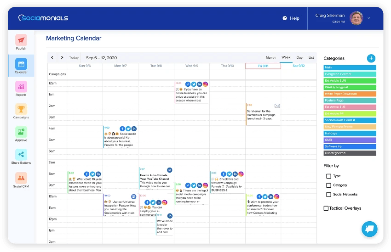Switch to the Month view tab
The image size is (391, 252).
[270, 58]
